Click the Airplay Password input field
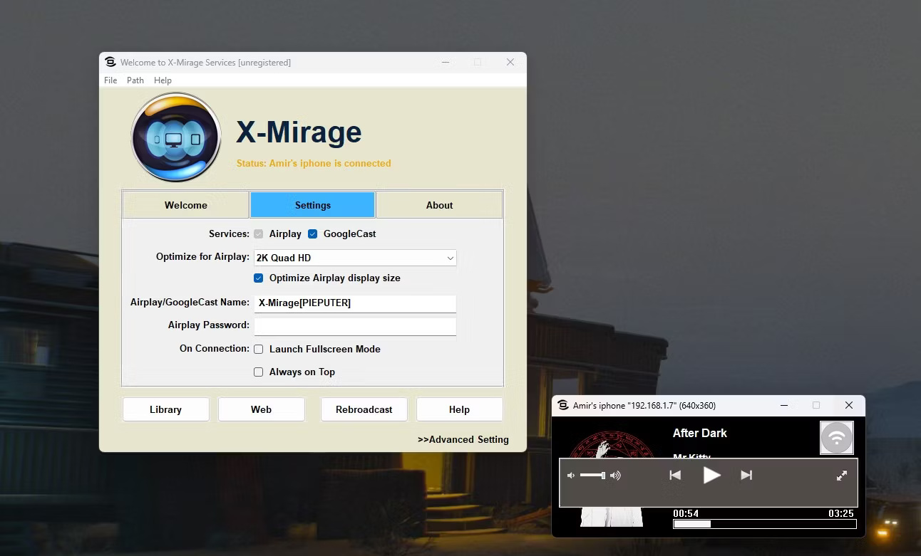Viewport: 921px width, 556px height. coord(354,326)
